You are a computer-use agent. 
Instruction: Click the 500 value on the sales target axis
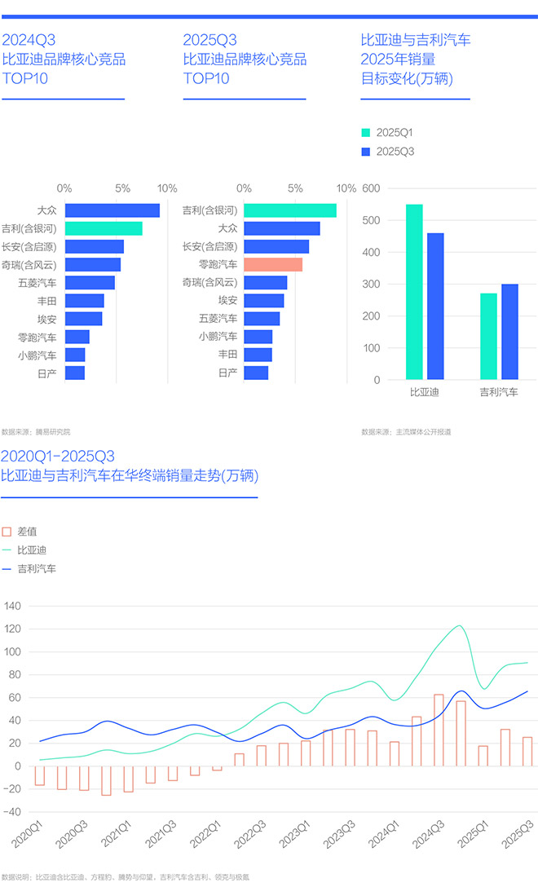point(371,221)
